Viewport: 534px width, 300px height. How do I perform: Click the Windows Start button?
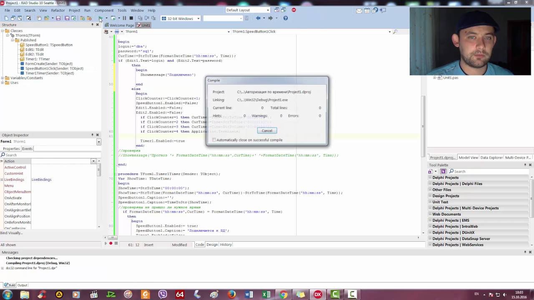pos(7,295)
